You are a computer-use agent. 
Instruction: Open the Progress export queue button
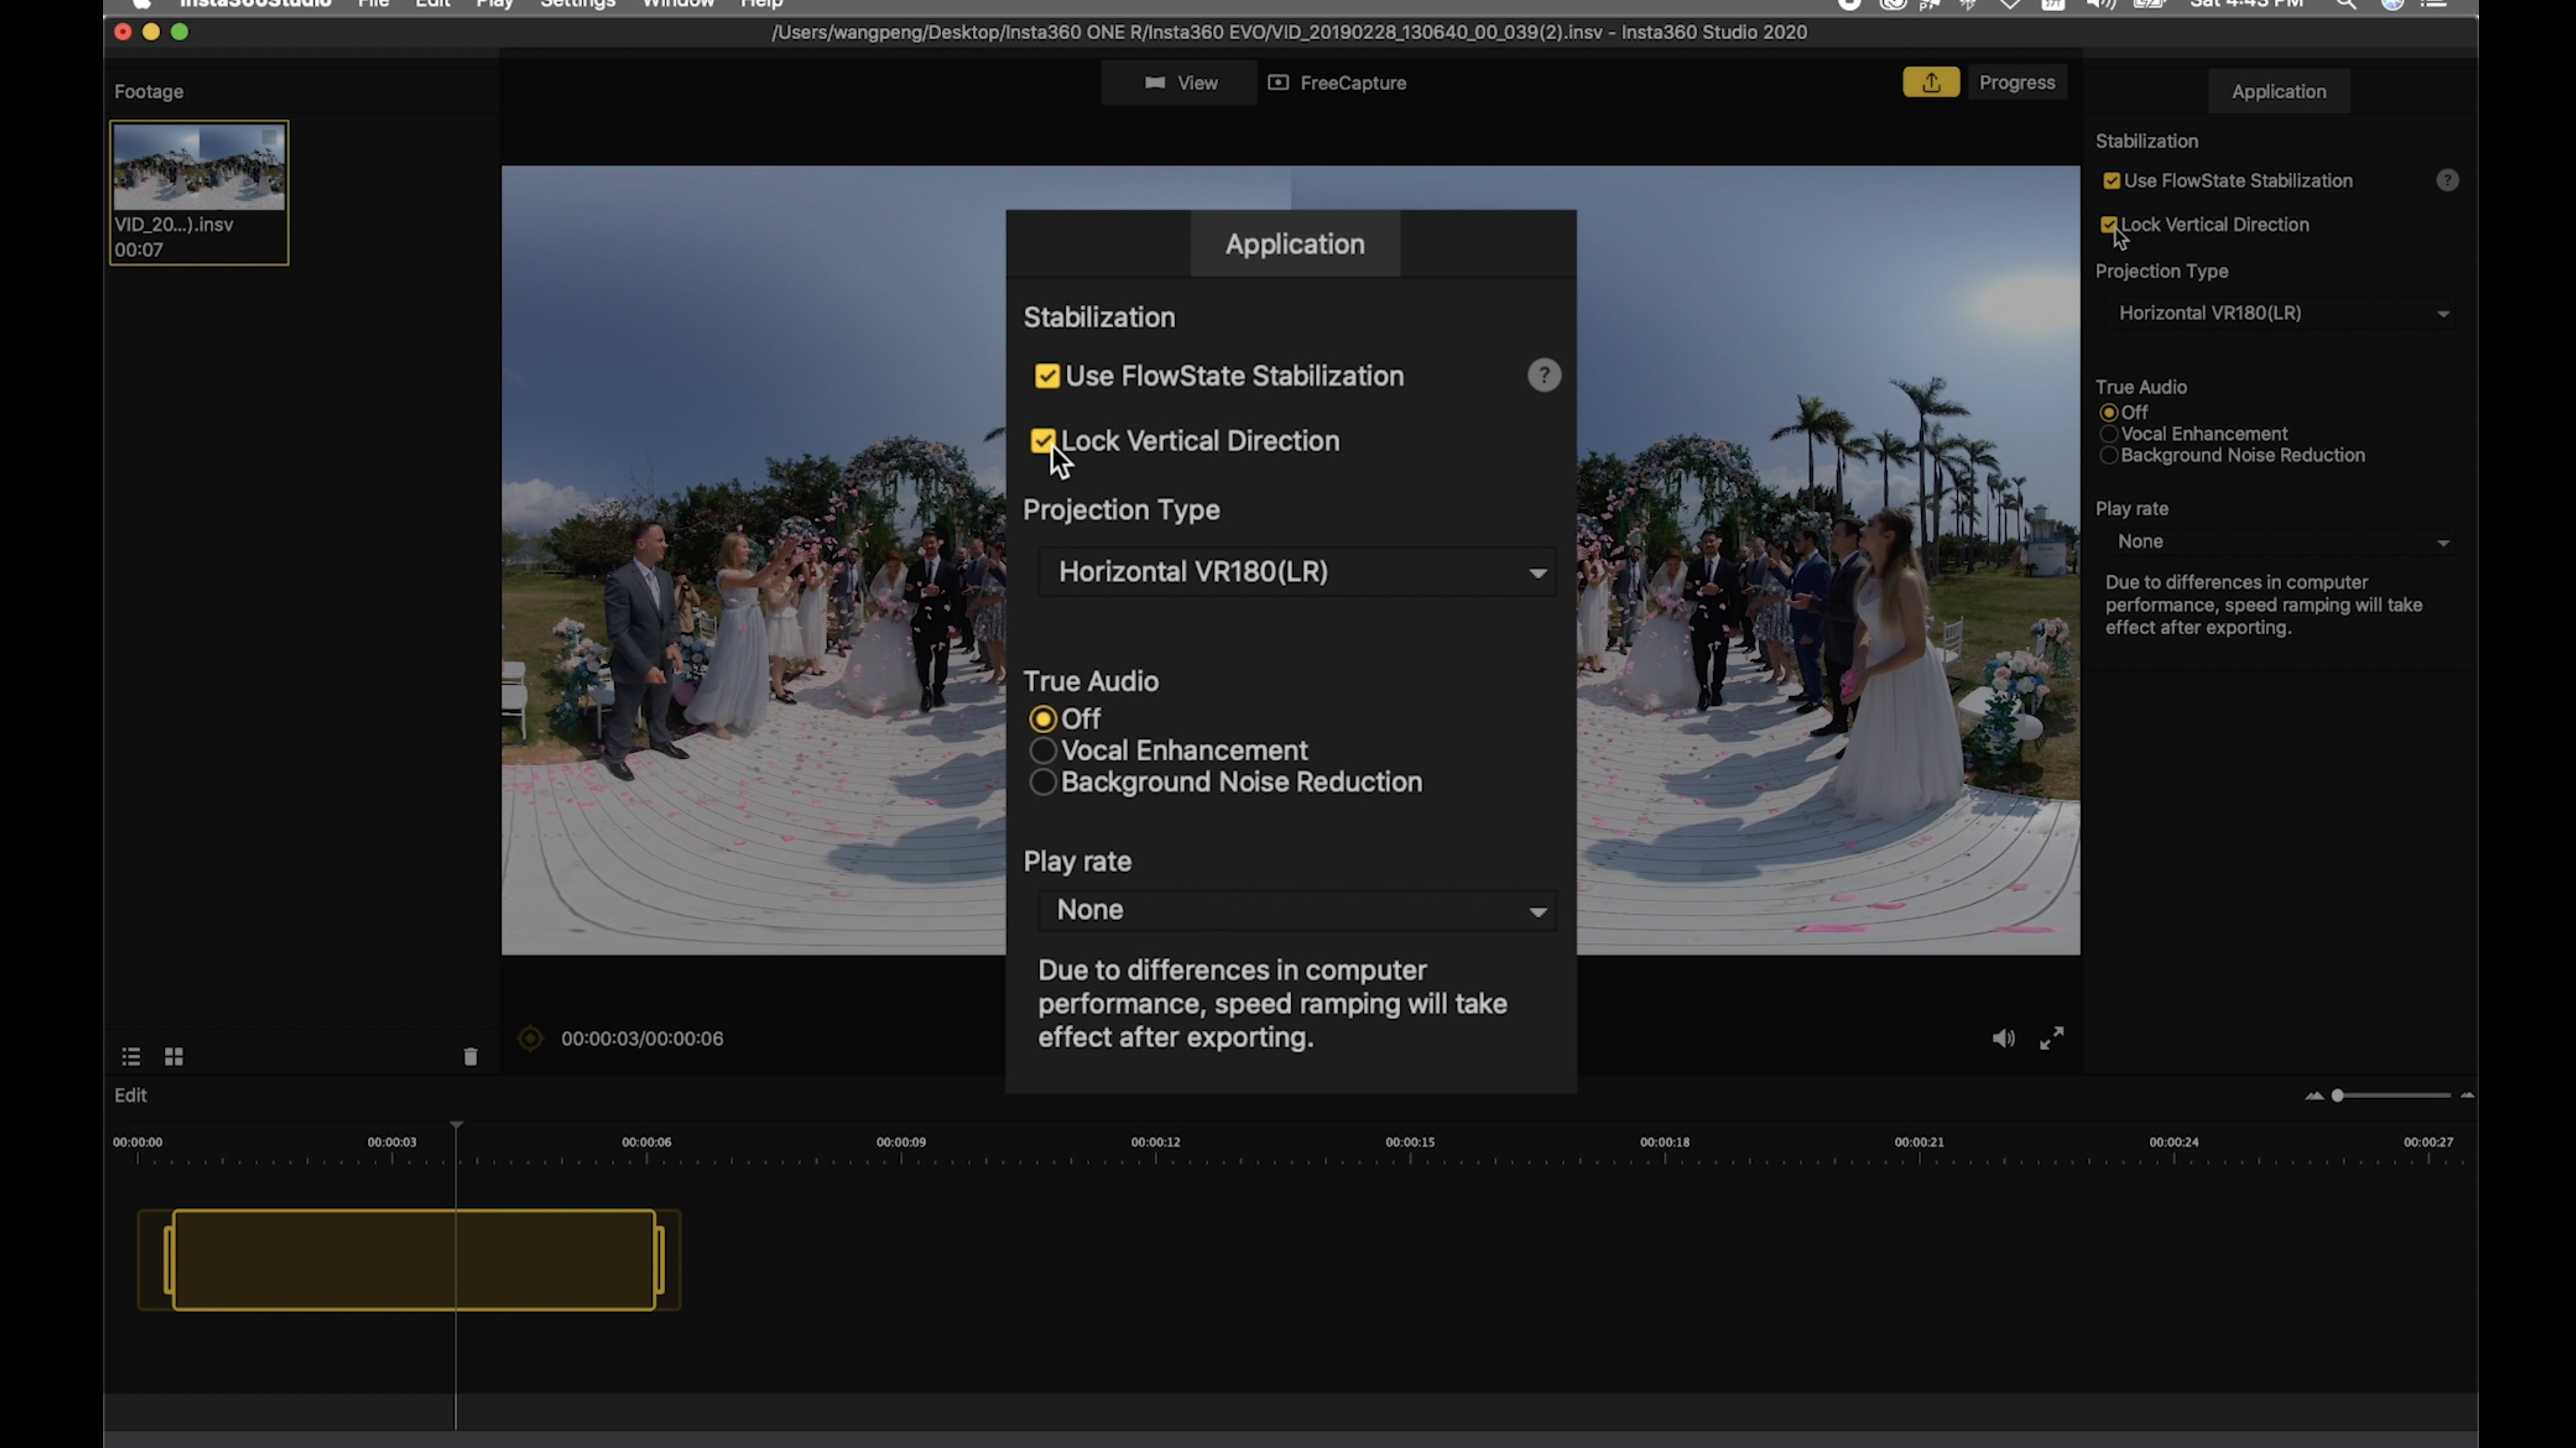(2017, 83)
